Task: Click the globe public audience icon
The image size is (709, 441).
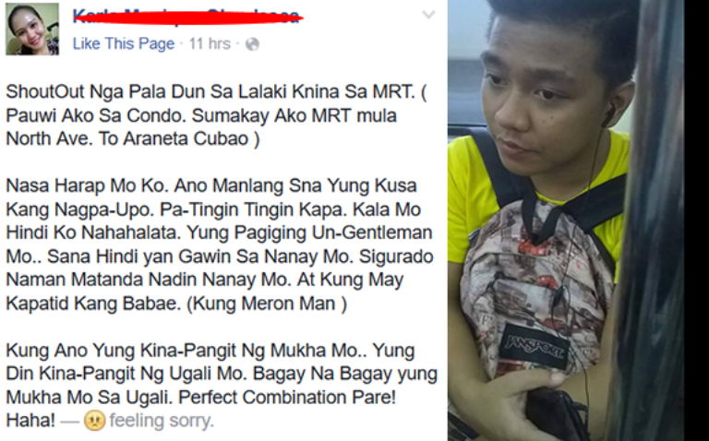Action: tap(252, 44)
